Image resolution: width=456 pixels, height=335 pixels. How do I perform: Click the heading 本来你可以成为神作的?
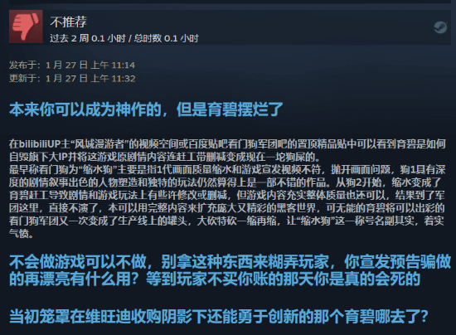click(x=85, y=109)
